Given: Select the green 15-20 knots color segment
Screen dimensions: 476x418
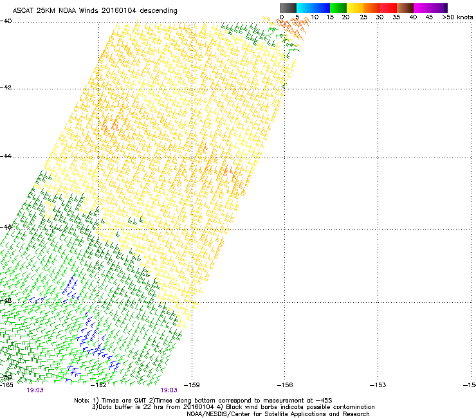Looking at the screenshot, I should [x=338, y=8].
